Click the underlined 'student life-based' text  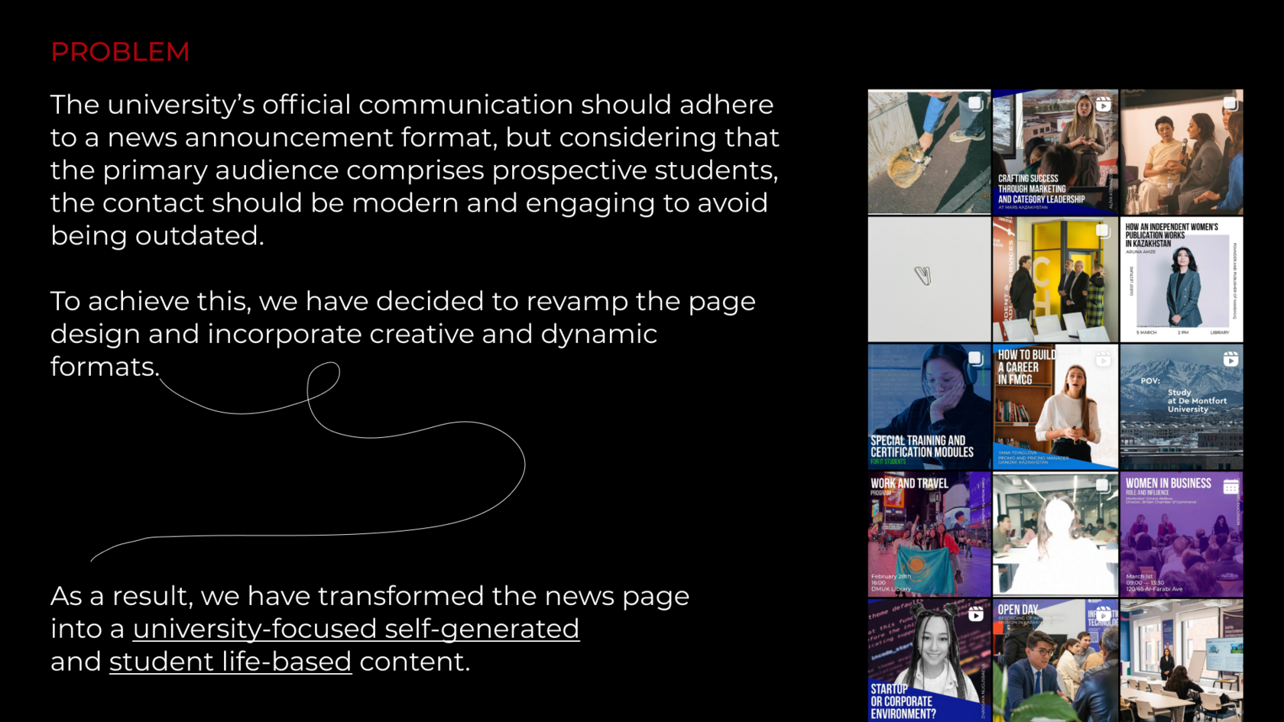point(230,662)
